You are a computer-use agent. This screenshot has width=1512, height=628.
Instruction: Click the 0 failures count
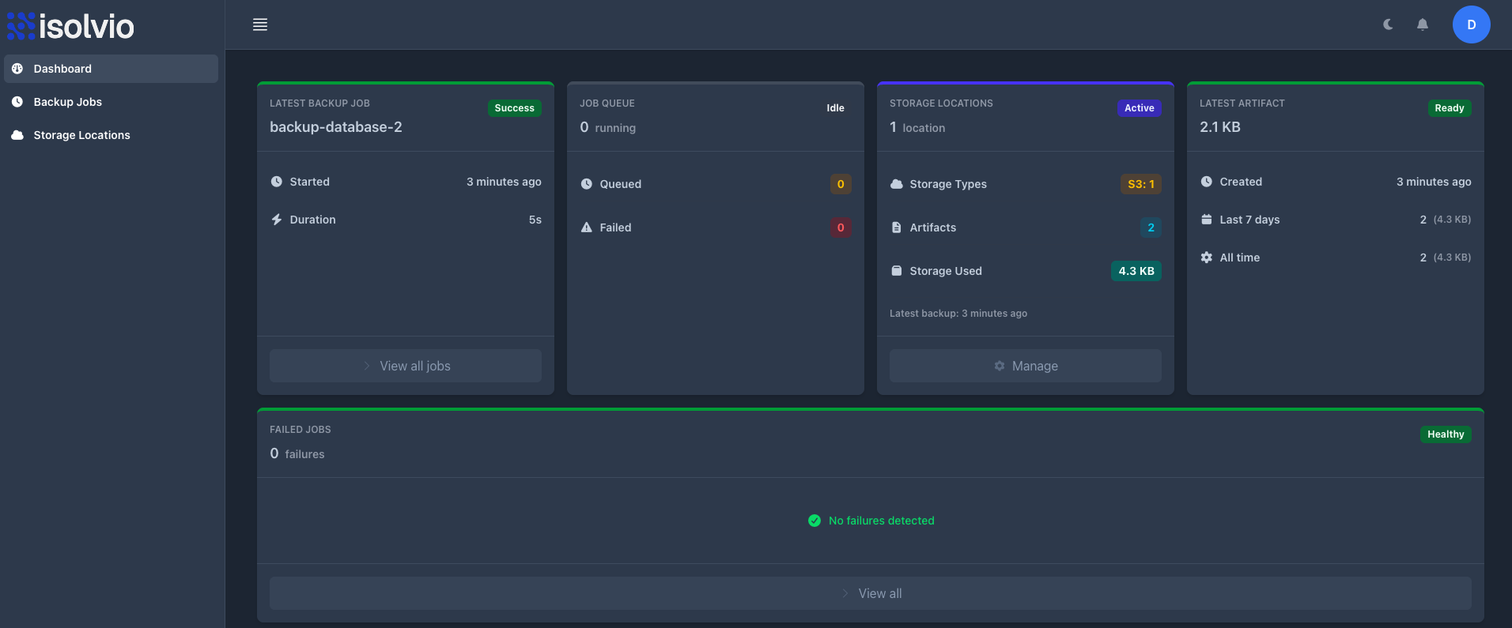coord(297,453)
